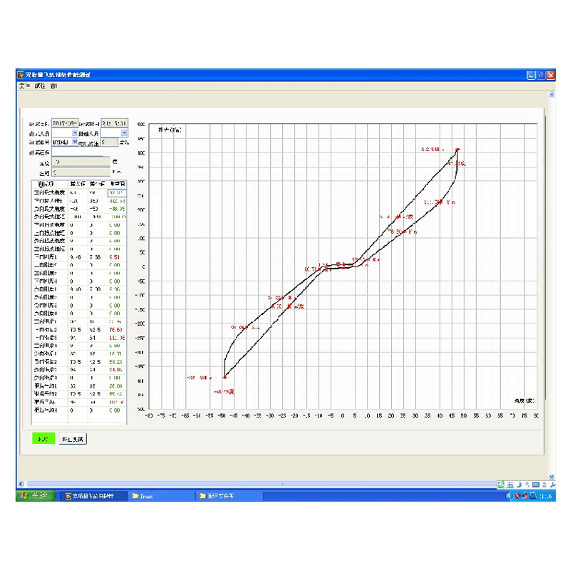Screen dimensions: 570x570
Task: Open the third menu in the menu bar
Action: [x=54, y=85]
